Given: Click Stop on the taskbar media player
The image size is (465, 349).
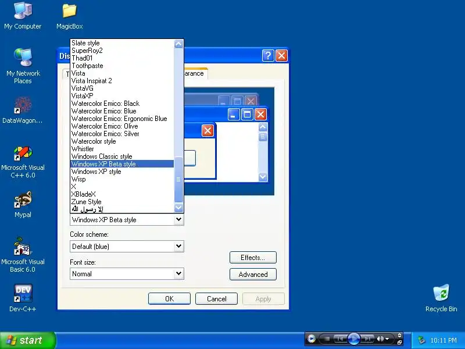Looking at the screenshot, I should [x=327, y=339].
